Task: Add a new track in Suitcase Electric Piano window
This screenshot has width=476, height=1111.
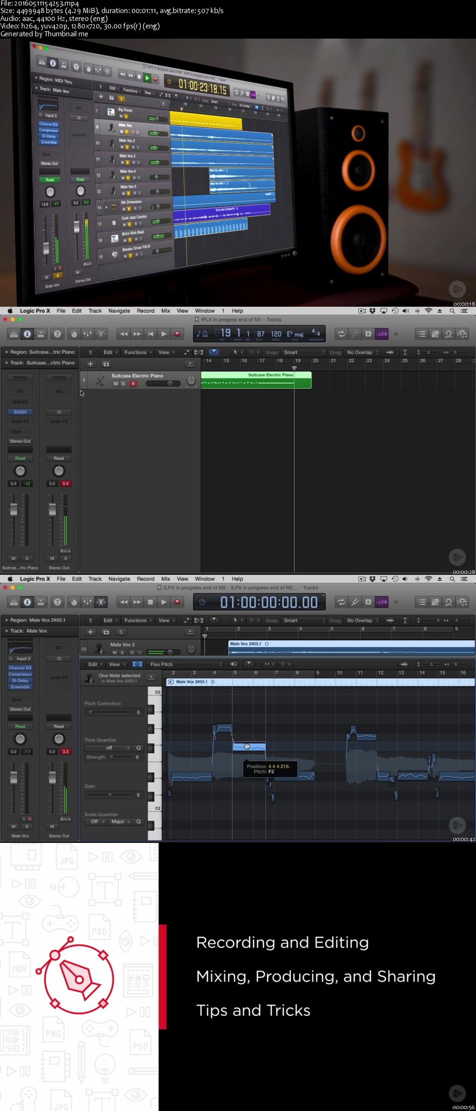Action: tap(91, 364)
